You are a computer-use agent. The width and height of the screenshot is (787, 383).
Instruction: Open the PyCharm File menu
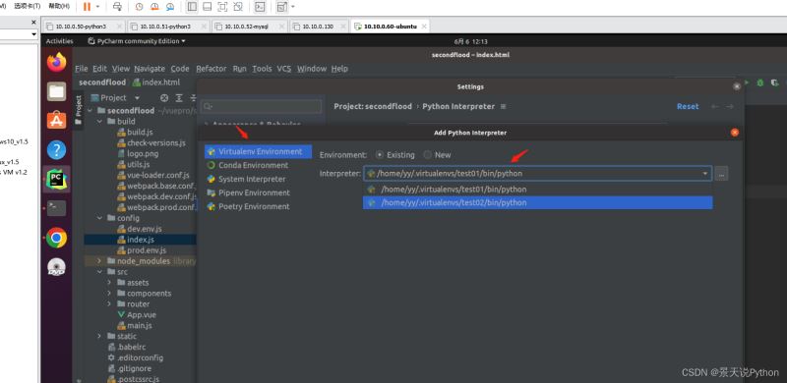coord(82,69)
